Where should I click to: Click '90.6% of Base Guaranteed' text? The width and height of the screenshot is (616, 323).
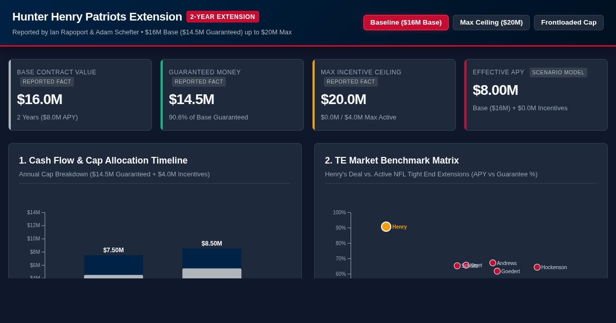point(208,117)
